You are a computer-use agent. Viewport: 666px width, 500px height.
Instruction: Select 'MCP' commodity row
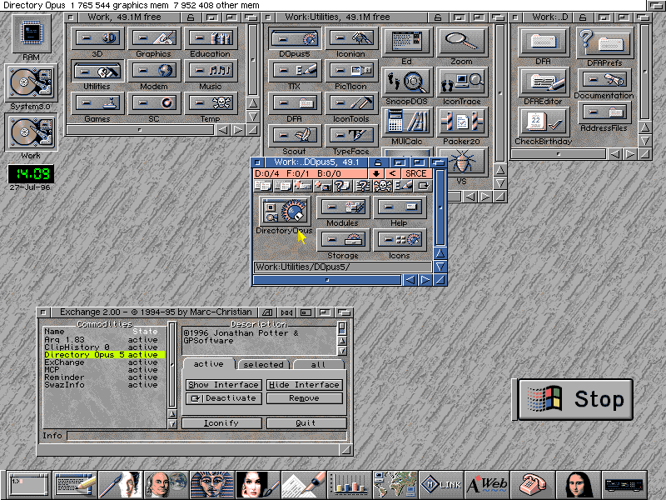click(x=104, y=369)
